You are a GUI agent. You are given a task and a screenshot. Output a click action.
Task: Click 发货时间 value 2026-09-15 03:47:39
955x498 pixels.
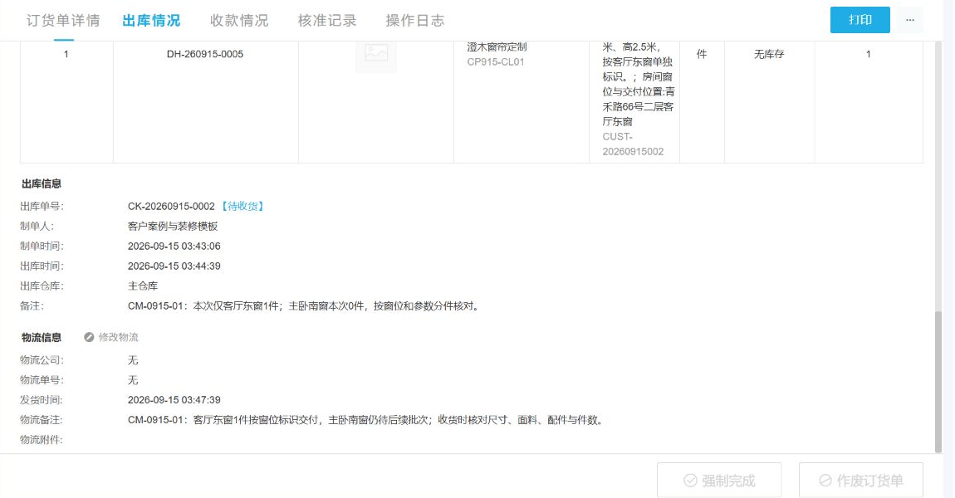174,400
